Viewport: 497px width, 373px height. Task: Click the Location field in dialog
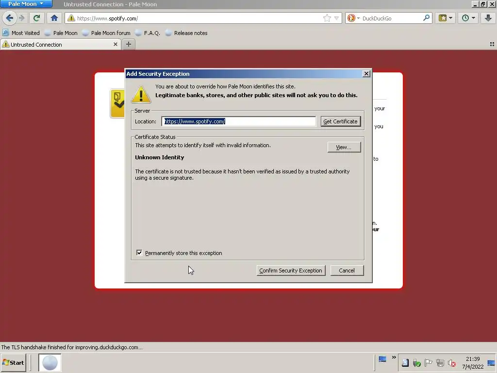point(239,121)
